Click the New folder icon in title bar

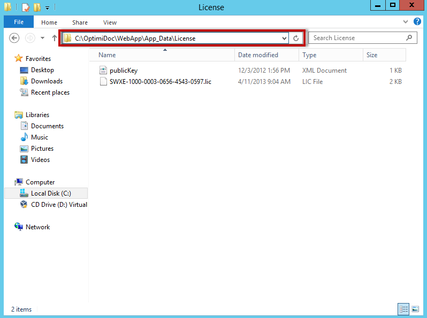[x=36, y=7]
